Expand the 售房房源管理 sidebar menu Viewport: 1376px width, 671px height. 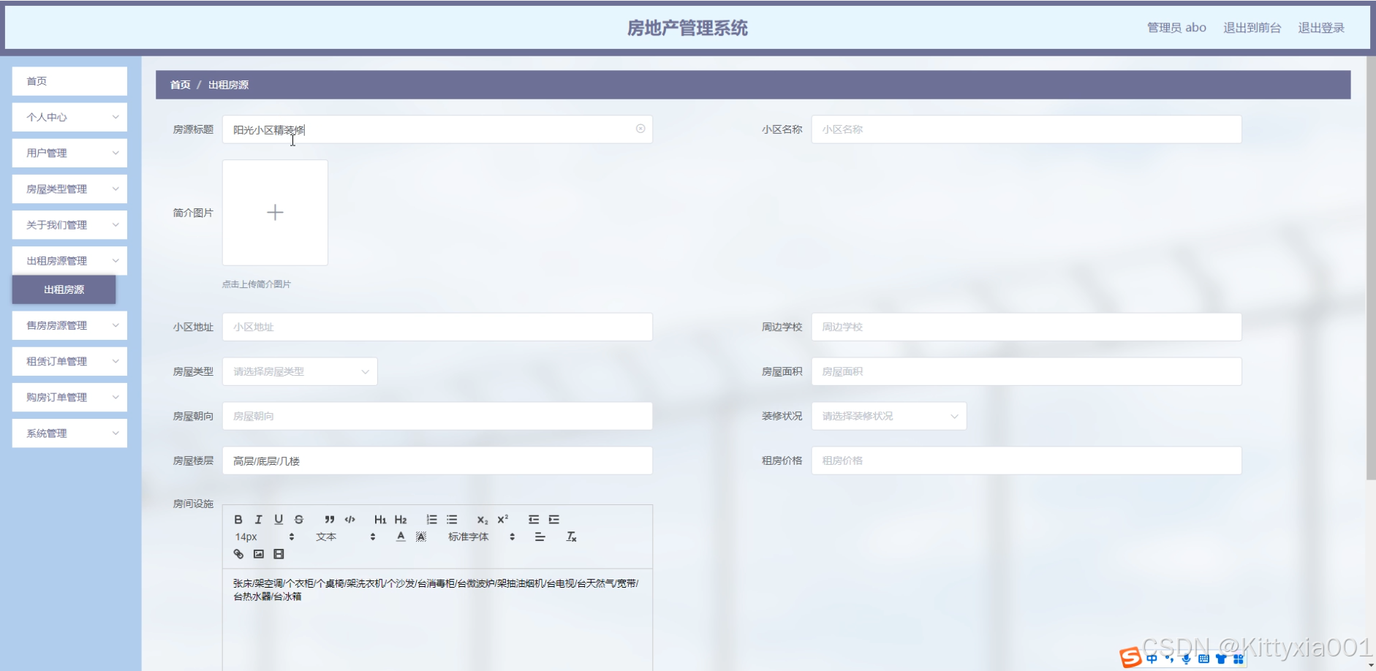[x=69, y=325]
